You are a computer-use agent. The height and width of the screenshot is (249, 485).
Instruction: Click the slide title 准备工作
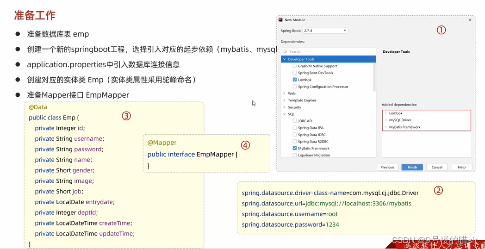tap(35, 15)
